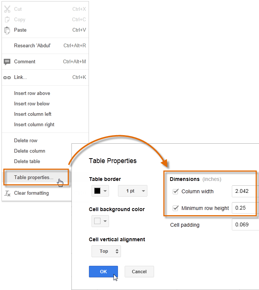
Task: Select Delete column
Action: click(x=37, y=151)
